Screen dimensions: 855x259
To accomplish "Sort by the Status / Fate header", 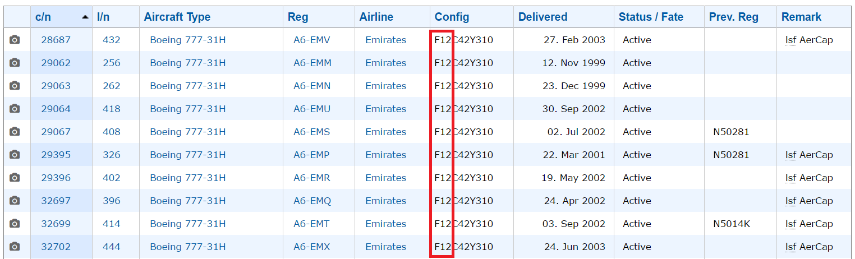I will click(x=651, y=17).
